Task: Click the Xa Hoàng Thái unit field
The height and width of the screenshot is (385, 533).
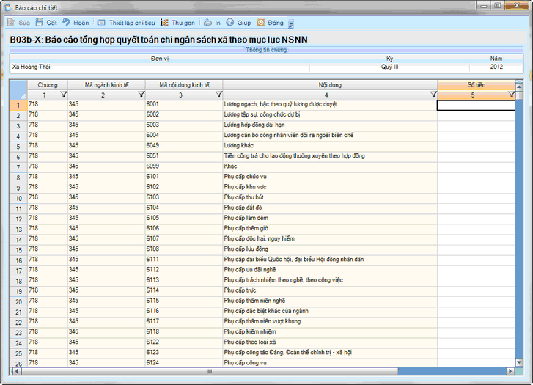Action: pyautogui.click(x=159, y=67)
